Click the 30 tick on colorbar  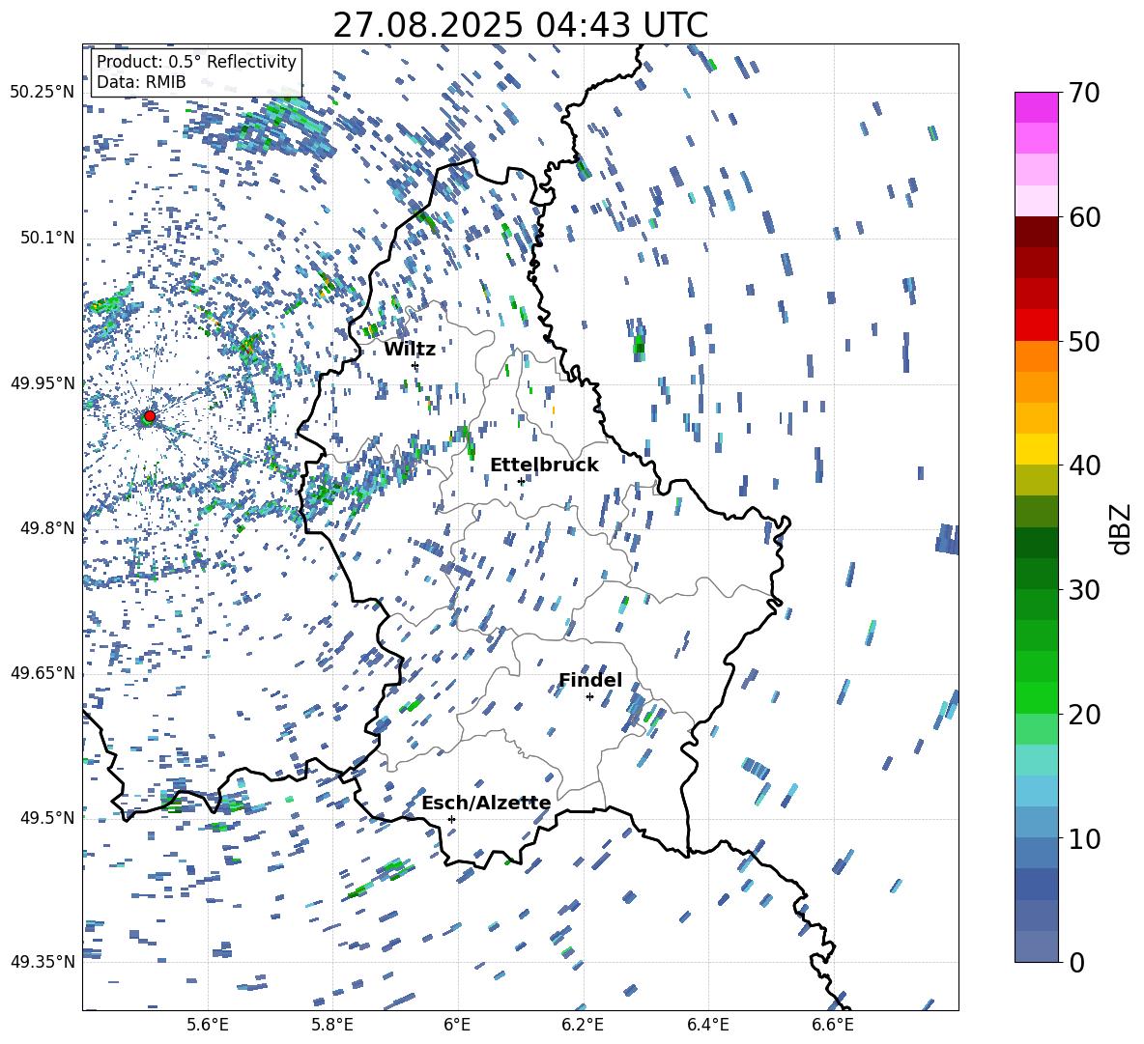1083,589
